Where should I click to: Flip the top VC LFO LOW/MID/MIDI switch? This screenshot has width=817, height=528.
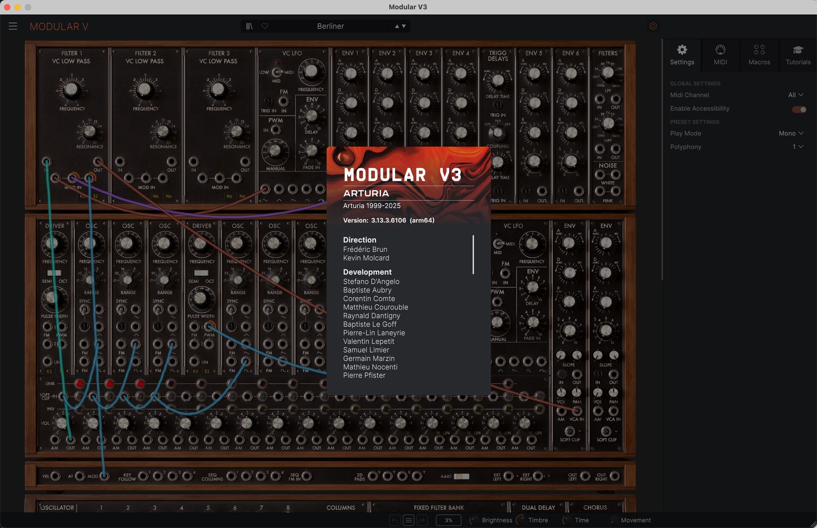coord(277,72)
